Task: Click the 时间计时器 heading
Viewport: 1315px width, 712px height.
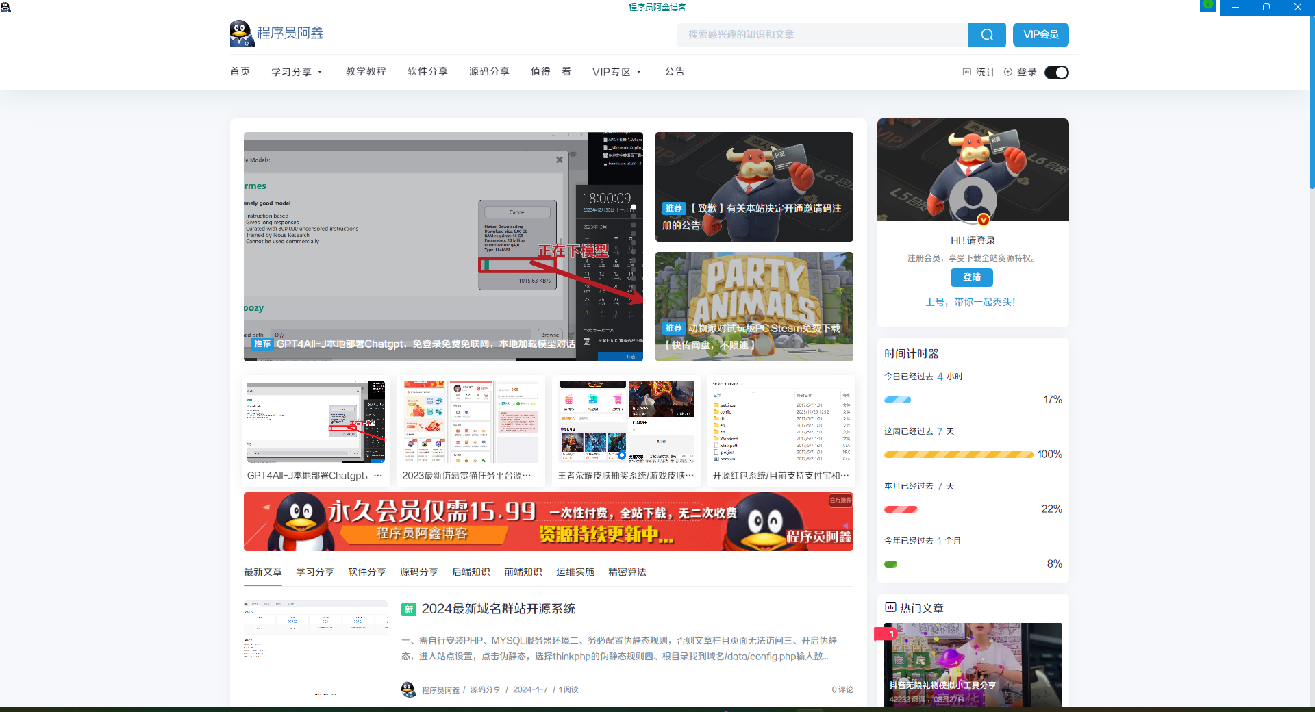Action: click(x=912, y=354)
